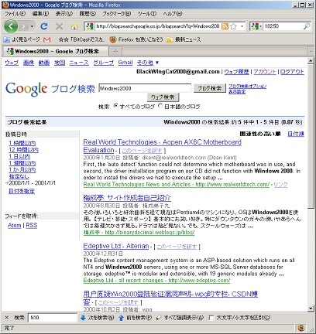This screenshot has width=316, height=334.
Task: Click the '日付を指定' link
Action: click(x=22, y=191)
